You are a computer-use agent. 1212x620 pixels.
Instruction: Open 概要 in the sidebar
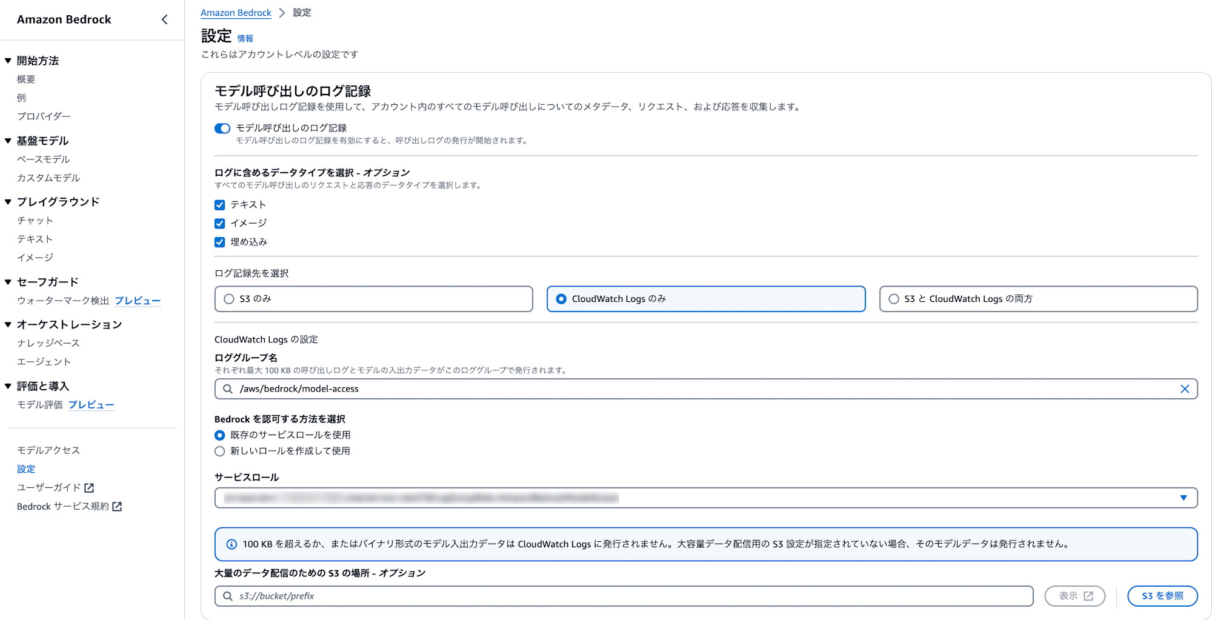(26, 79)
